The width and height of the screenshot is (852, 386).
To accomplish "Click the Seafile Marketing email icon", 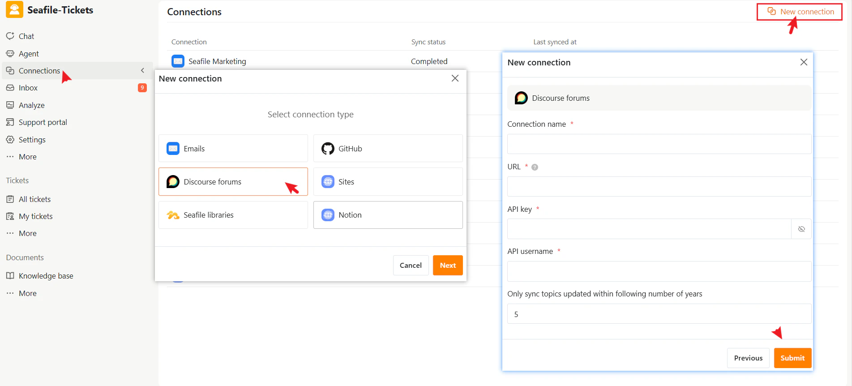I will click(178, 61).
